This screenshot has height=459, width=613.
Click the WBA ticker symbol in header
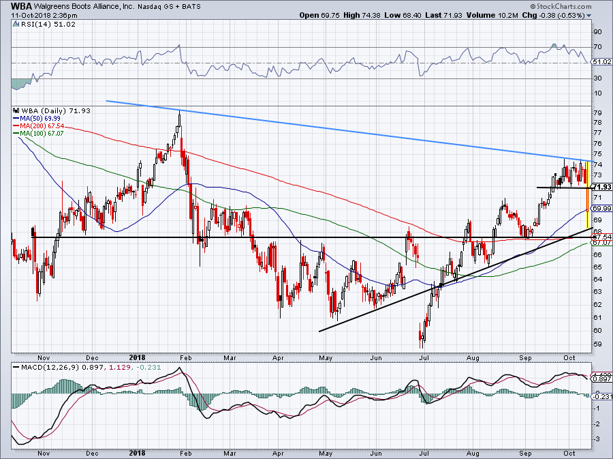(x=21, y=6)
